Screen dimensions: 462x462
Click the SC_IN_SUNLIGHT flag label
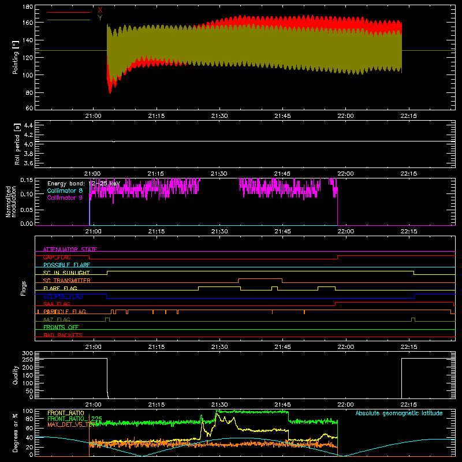pos(66,273)
